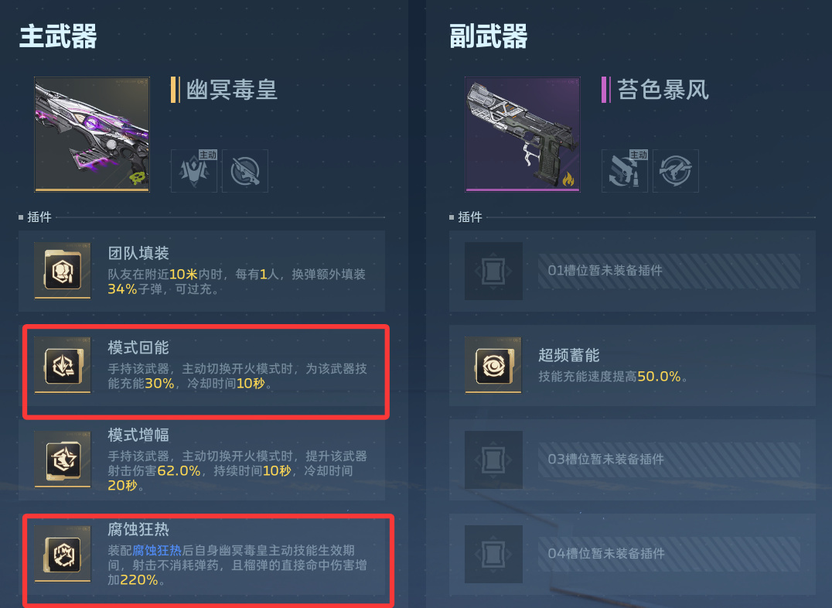
Task: Select the 副武器 section heading
Action: click(488, 36)
